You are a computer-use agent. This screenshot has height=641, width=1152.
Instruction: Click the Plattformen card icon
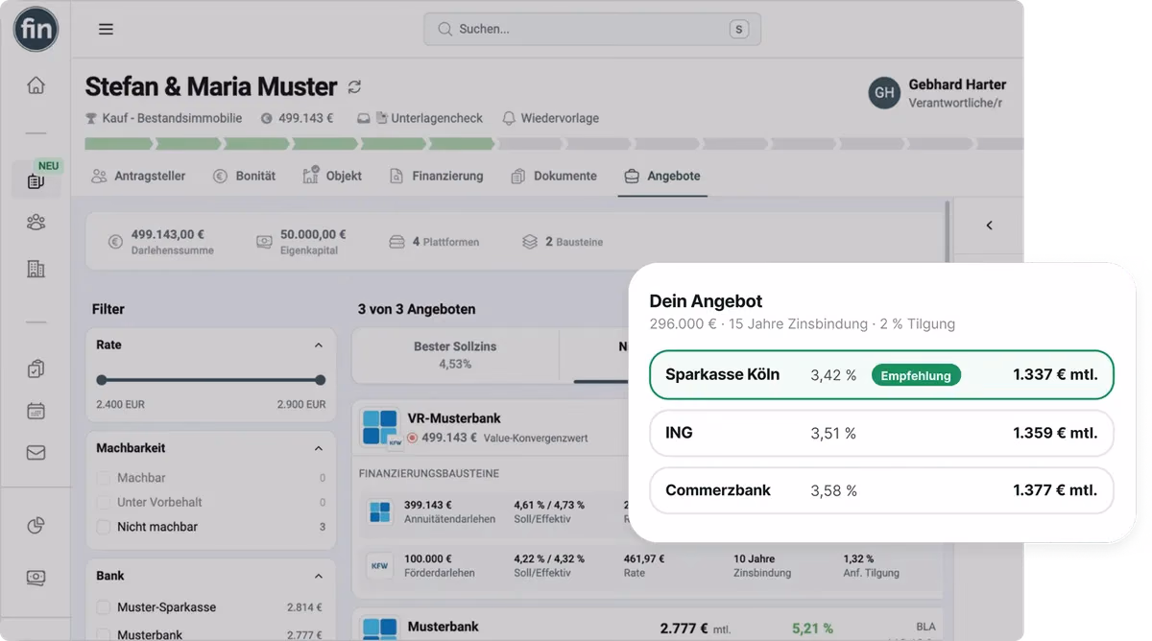396,242
